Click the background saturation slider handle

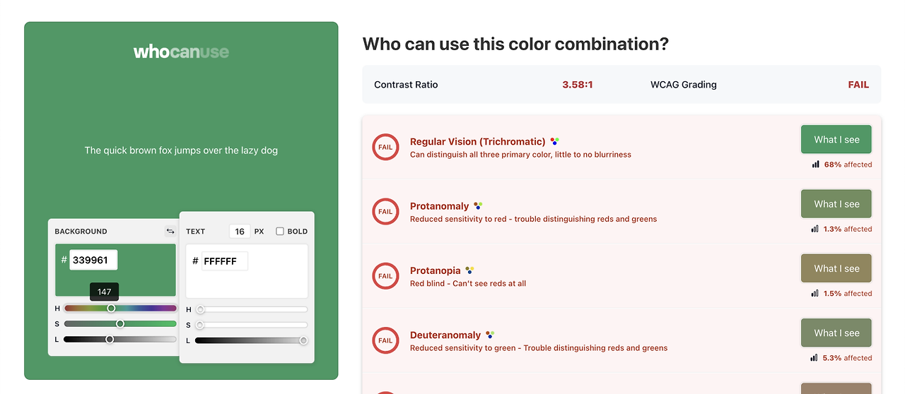(x=120, y=323)
